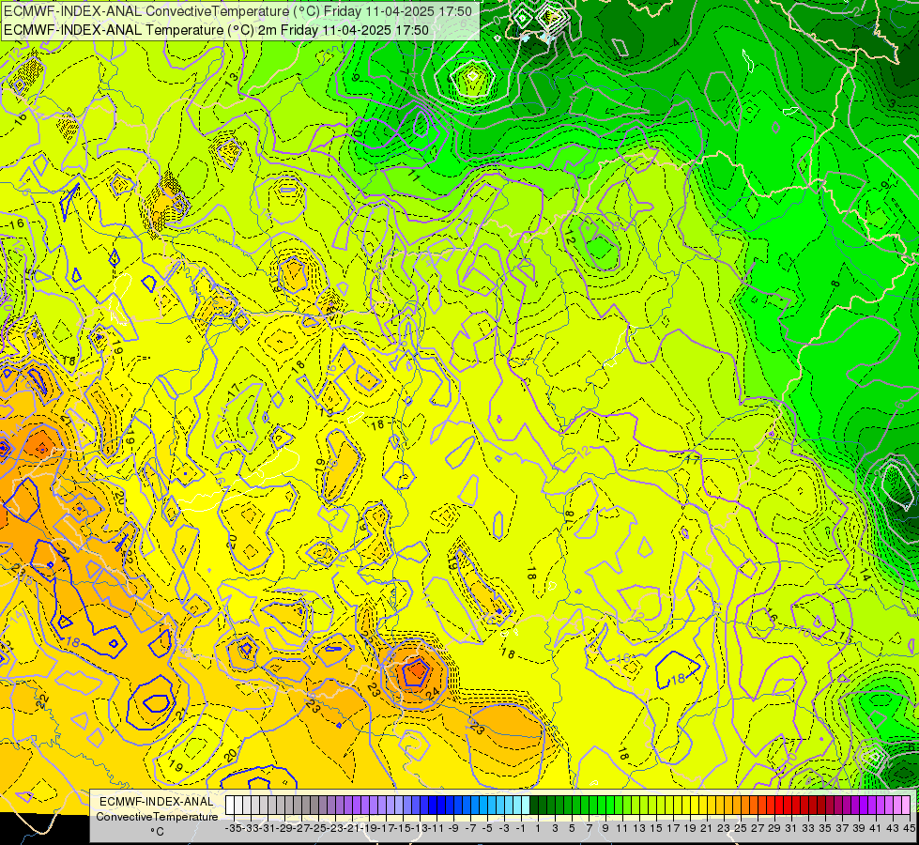
Task: Click the legend scale label '-5'
Action: point(487,828)
